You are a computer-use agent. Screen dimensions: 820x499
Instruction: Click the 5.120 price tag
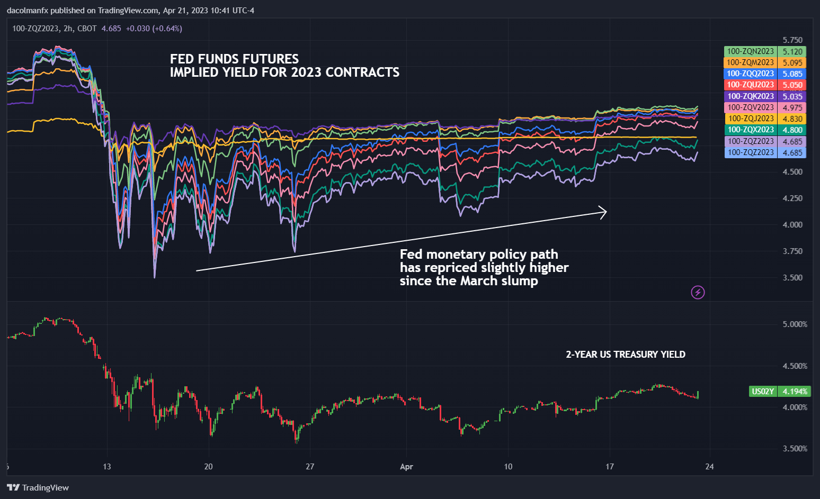pos(792,51)
